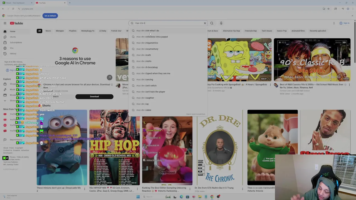Click Report search predictions link

(196, 114)
